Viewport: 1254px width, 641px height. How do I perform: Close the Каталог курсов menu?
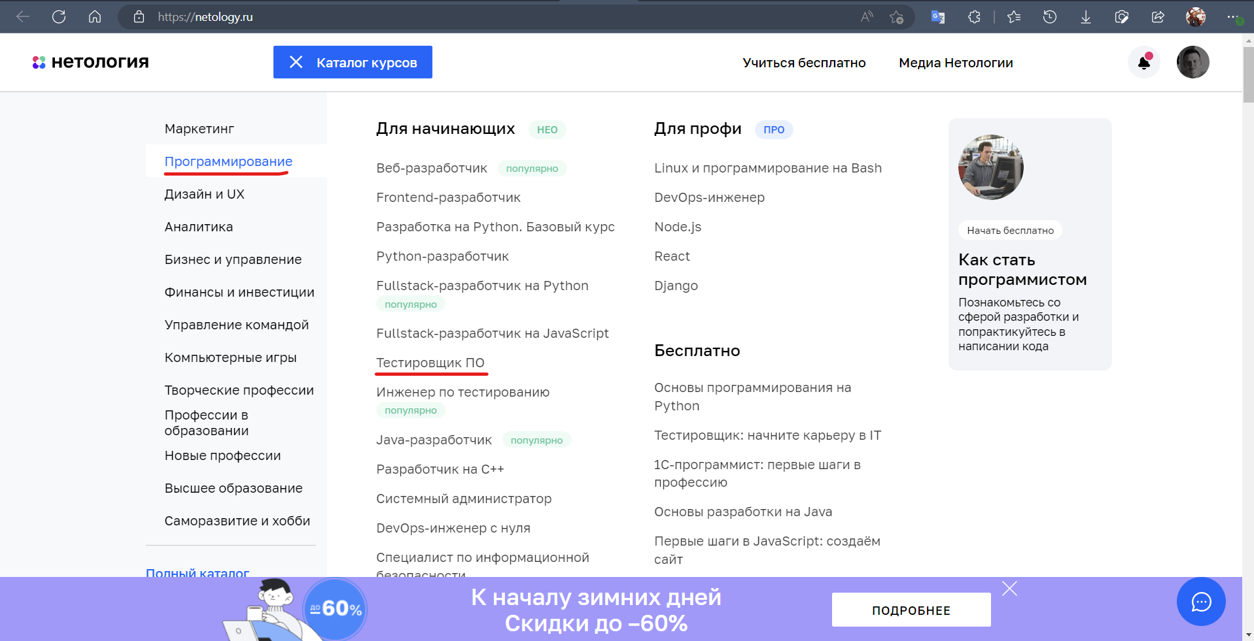coord(353,62)
